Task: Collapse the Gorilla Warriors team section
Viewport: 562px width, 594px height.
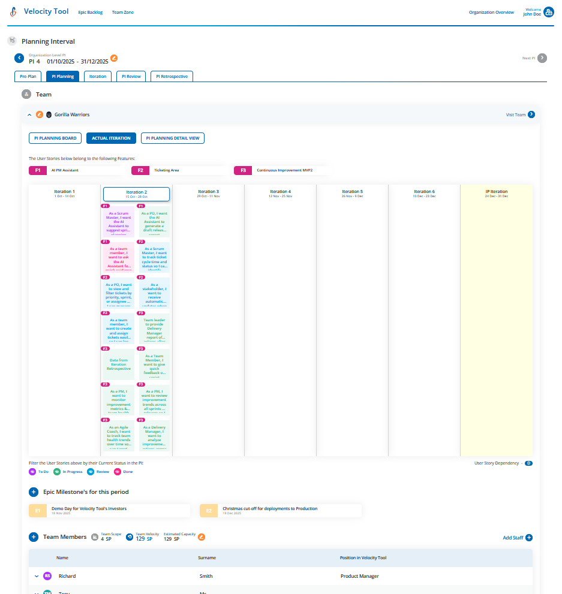Action: point(29,114)
